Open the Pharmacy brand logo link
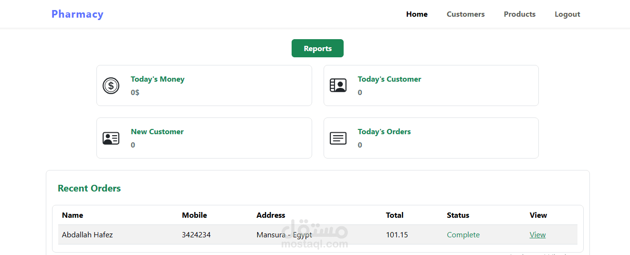 (77, 14)
